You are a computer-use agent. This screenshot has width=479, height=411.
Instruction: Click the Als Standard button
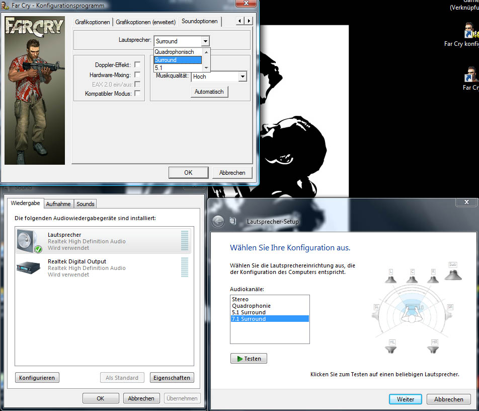(x=122, y=378)
